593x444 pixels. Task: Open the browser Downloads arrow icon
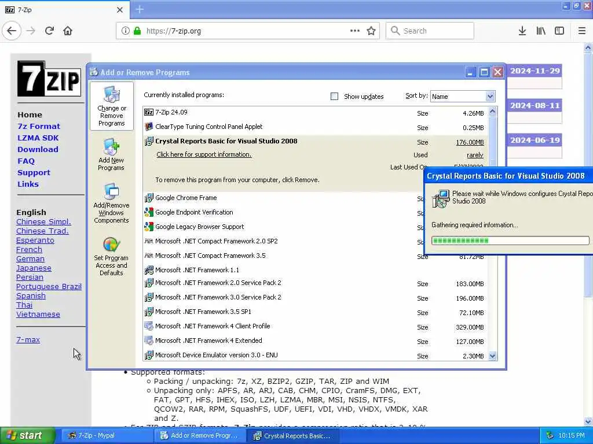[522, 31]
